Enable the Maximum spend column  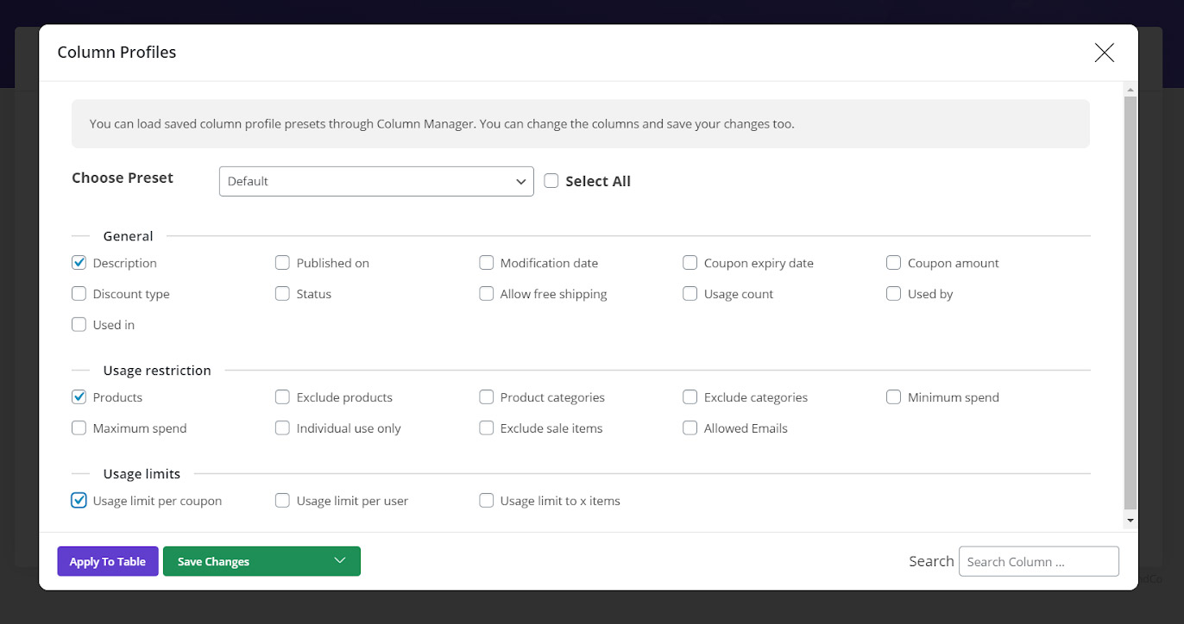[79, 428]
